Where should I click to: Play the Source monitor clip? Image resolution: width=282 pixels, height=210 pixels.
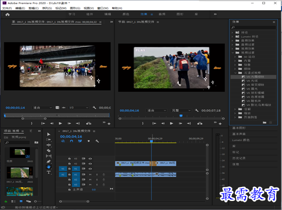click(60, 123)
